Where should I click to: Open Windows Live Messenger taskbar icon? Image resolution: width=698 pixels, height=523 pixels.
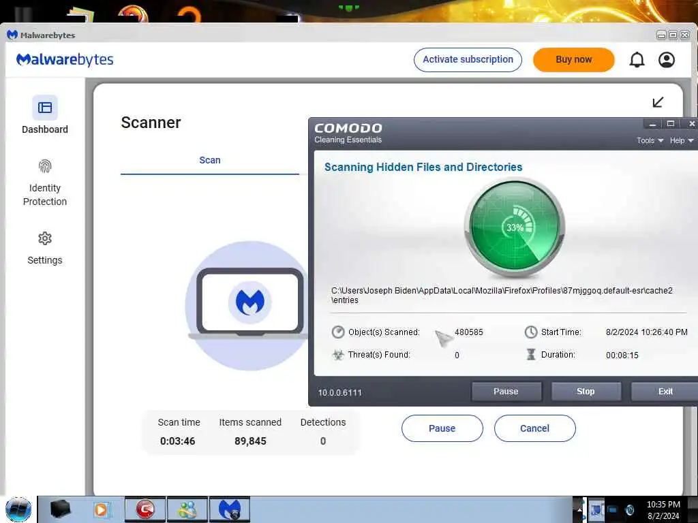tap(187, 509)
